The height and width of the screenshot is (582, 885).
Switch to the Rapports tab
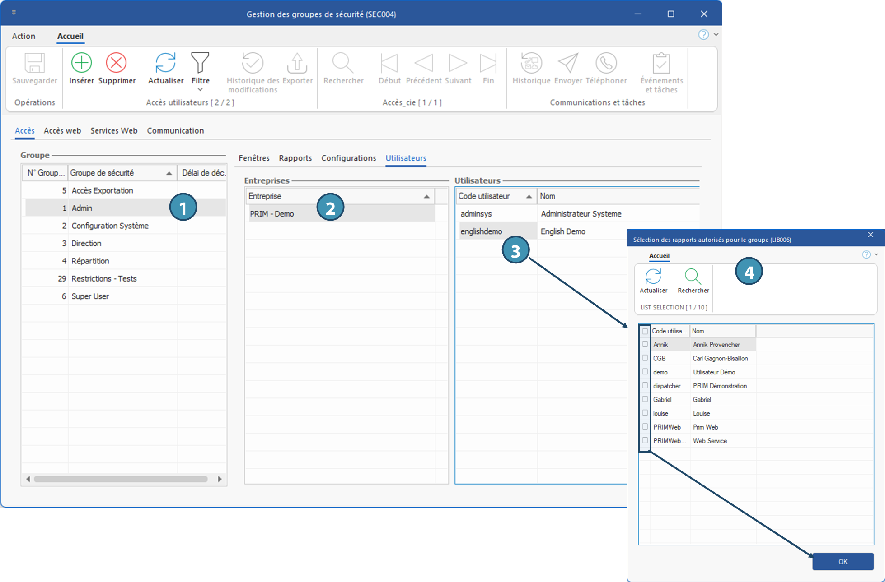pos(295,158)
